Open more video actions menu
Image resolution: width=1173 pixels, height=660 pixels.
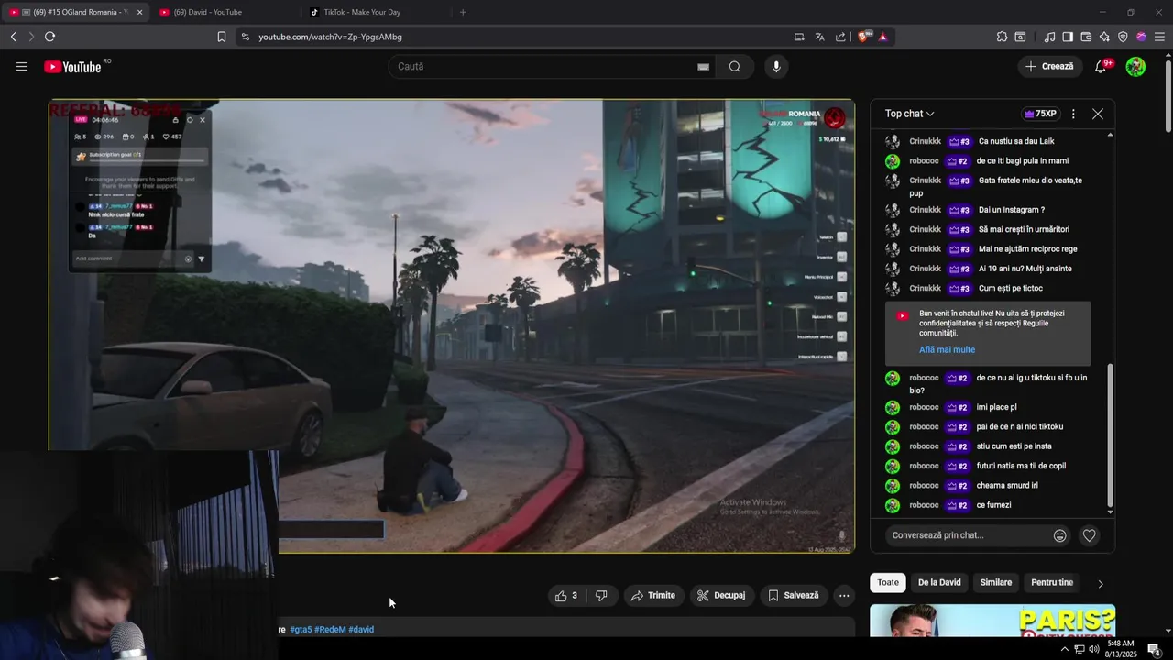(844, 596)
